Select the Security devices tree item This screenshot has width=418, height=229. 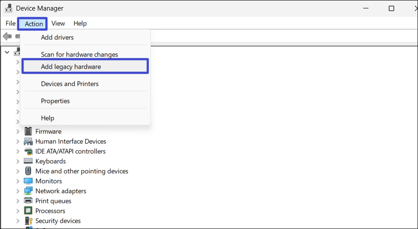point(58,221)
